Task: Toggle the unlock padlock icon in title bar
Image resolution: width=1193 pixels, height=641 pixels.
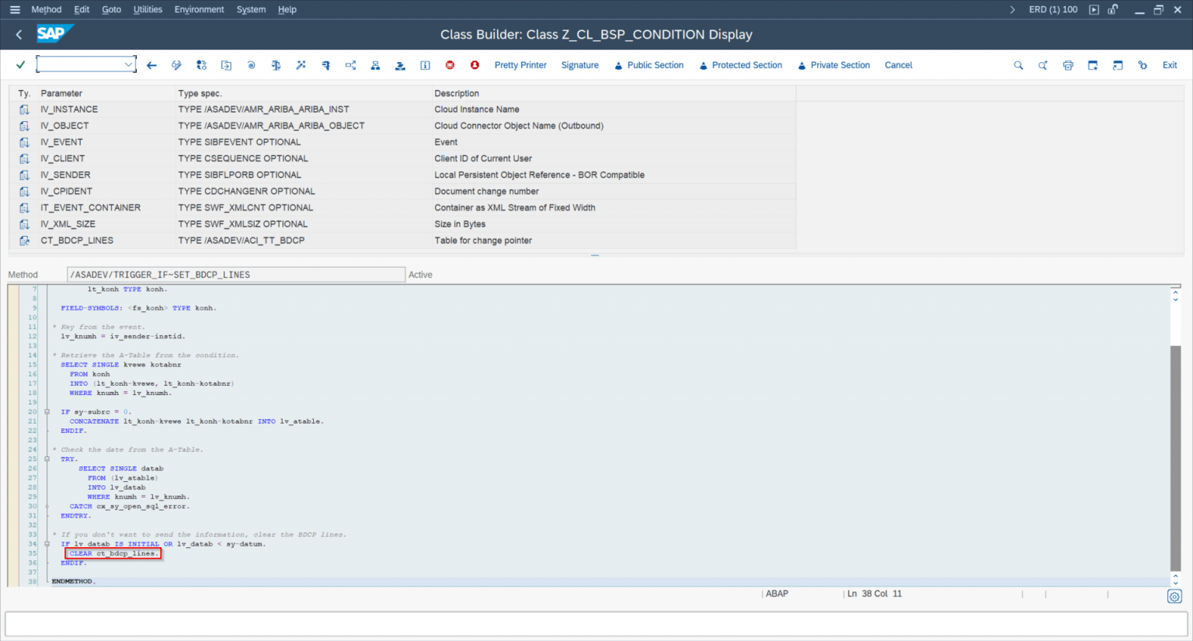Action: tap(1113, 9)
